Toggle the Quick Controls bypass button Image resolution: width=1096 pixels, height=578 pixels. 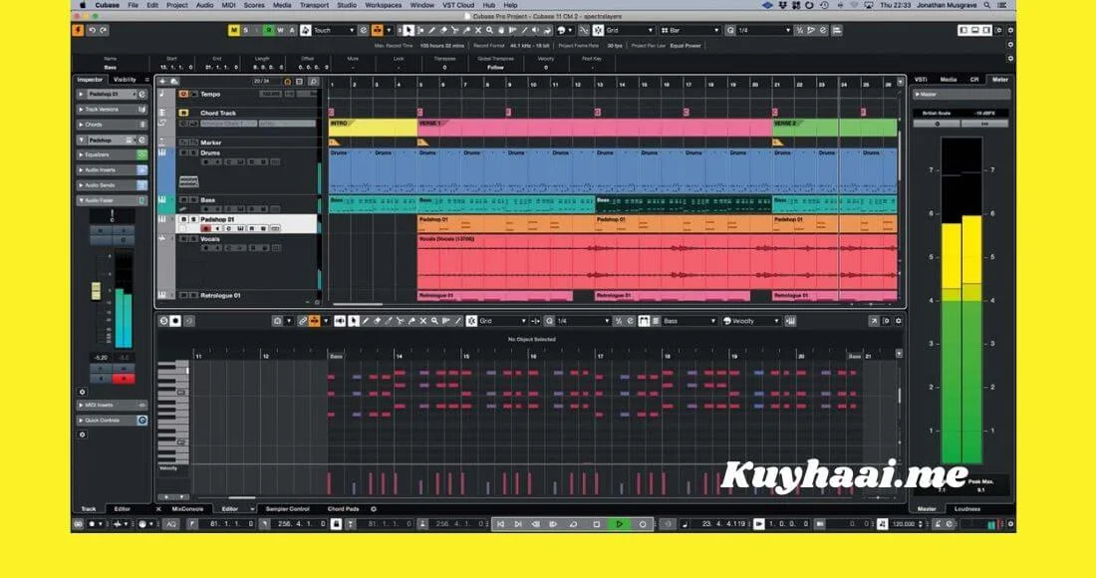coord(141,420)
